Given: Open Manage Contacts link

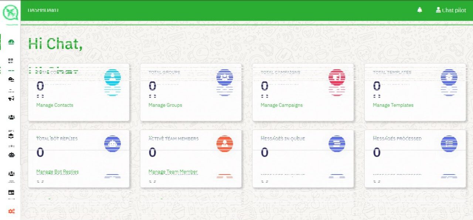Looking at the screenshot, I should click(55, 105).
